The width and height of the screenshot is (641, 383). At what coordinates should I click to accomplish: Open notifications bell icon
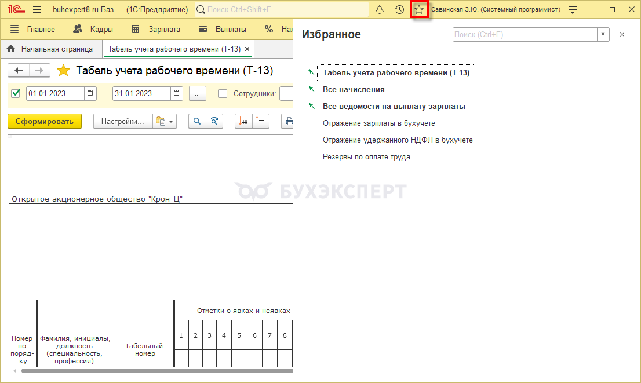coord(380,10)
